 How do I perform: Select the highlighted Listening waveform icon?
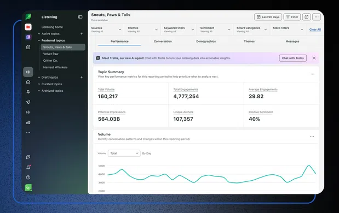[x=28, y=72]
